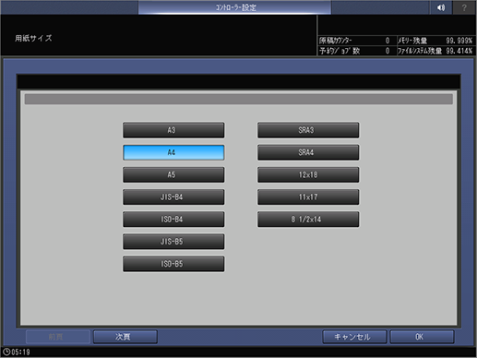
Task: Confirm selection with OK button
Action: (x=422, y=337)
